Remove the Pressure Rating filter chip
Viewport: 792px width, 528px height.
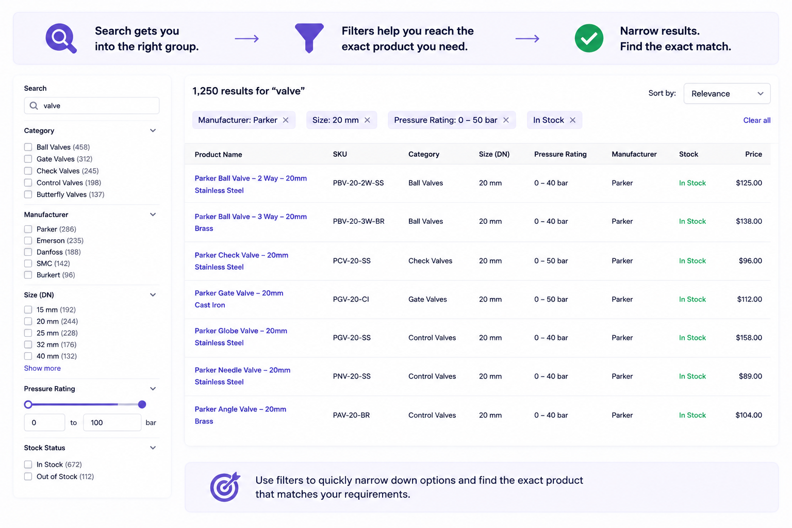[x=506, y=120]
